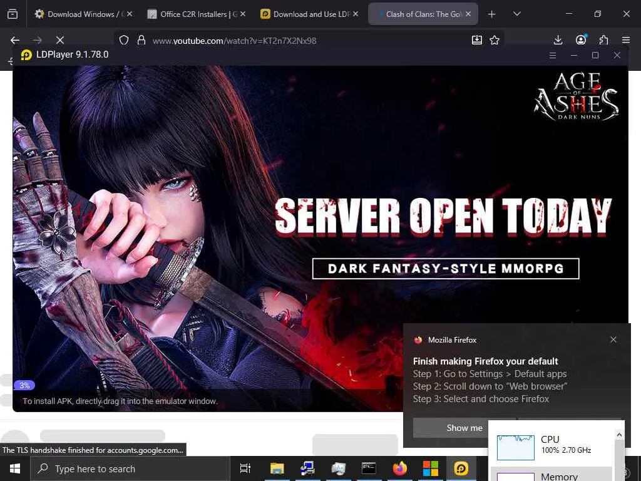Click the taskbar search box
Image resolution: width=641 pixels, height=481 pixels.
130,468
